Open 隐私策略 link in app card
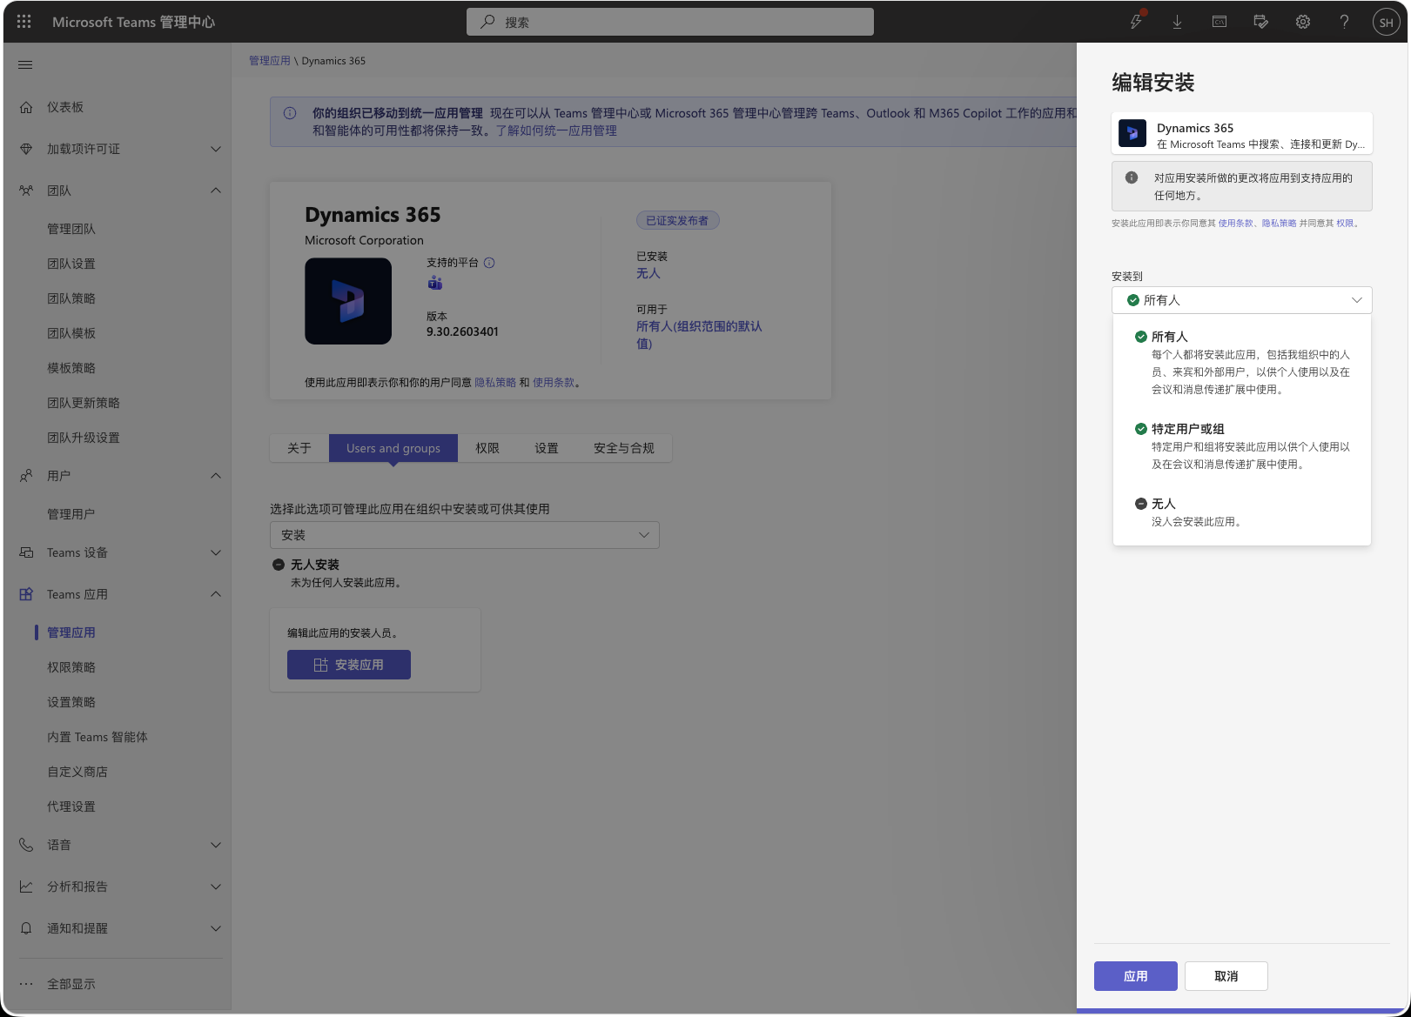Viewport: 1411px width, 1017px height. pyautogui.click(x=495, y=383)
